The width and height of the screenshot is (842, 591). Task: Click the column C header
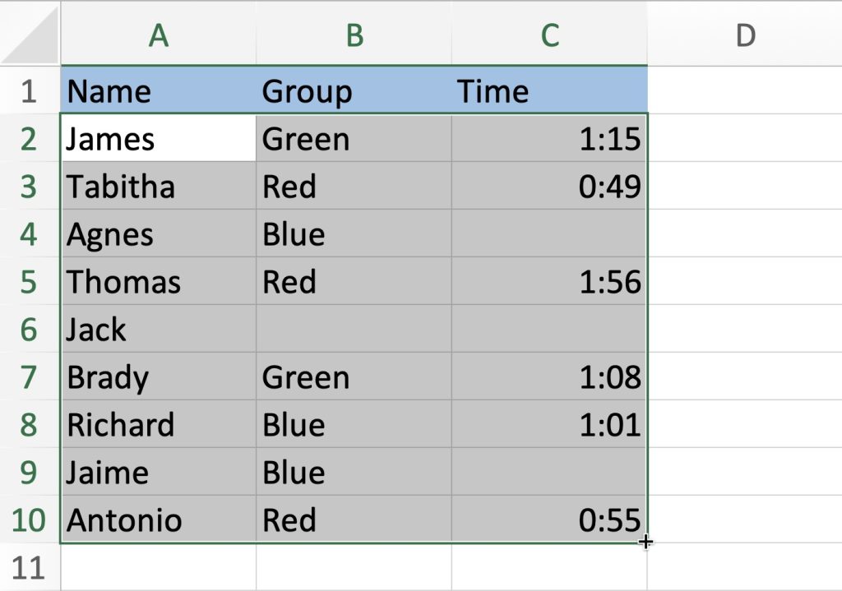pyautogui.click(x=549, y=35)
